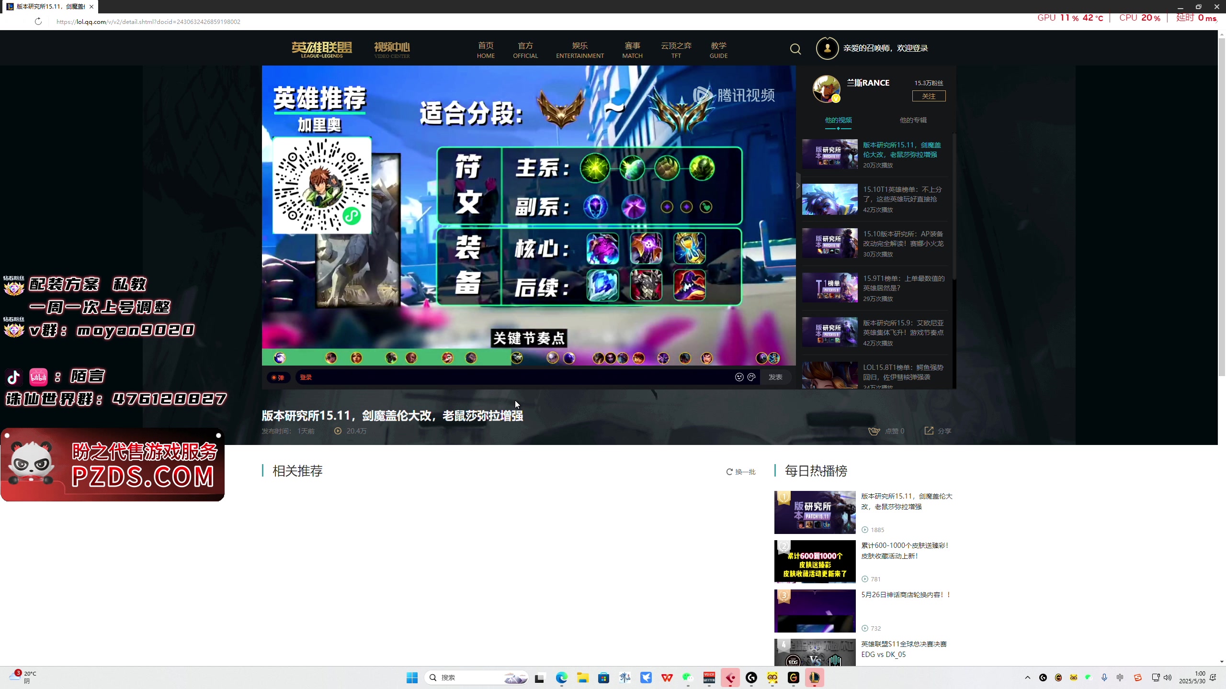This screenshot has width=1226, height=689.
Task: Open 英雄联盟S11全球总决赛 EDG vs DK_05
Action: point(904,649)
